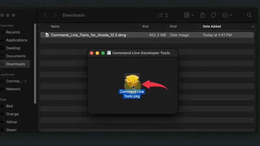This screenshot has height=146, width=260.
Task: Open Network under Locations
Action: 13,89
